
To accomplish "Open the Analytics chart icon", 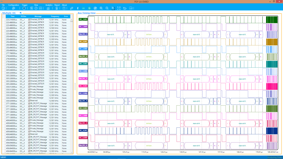I will [48, 8].
